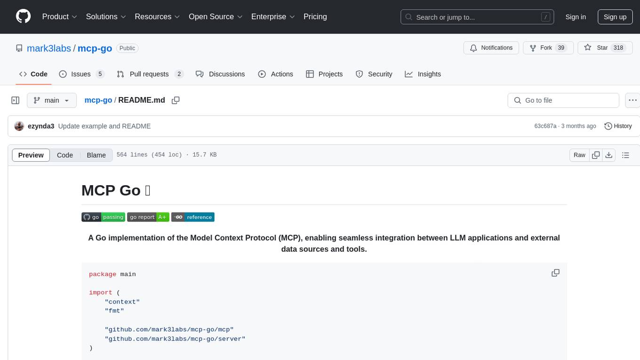This screenshot has height=360, width=640.
Task: Click the repository icon beside mark3labs
Action: tap(19, 48)
